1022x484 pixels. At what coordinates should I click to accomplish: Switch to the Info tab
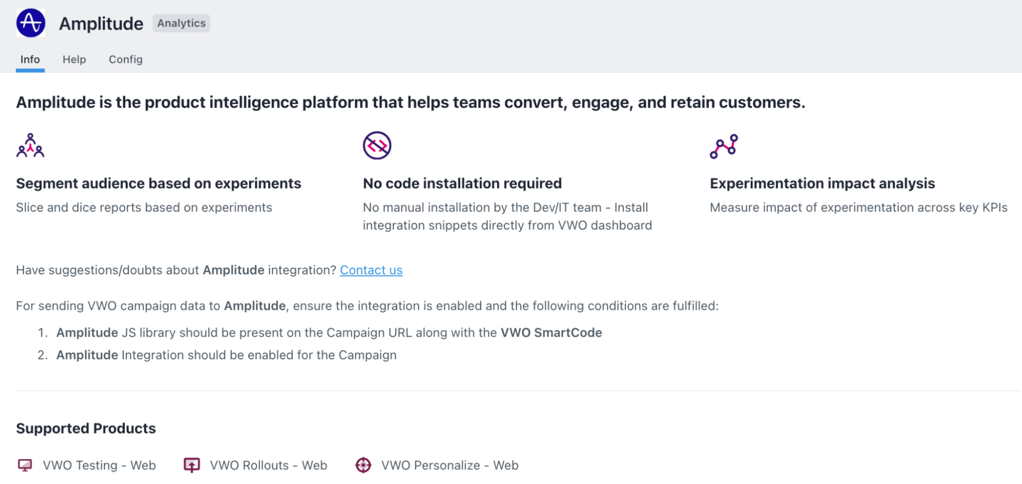pos(30,59)
